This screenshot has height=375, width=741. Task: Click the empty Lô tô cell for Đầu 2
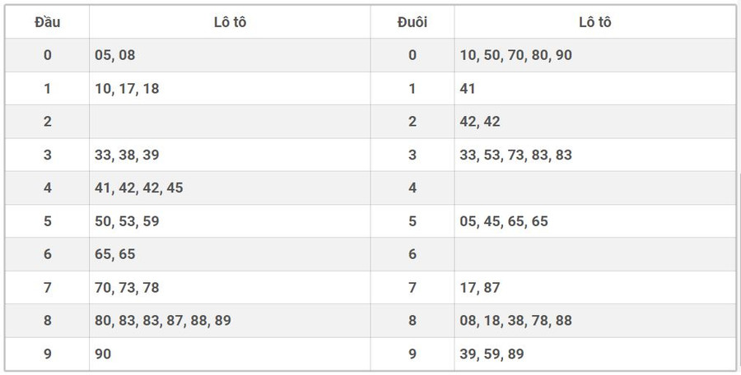pos(229,122)
